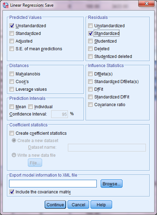Tick the Cook's distance checkbox
Image resolution: width=157 pixels, height=215 pixels.
click(12, 82)
